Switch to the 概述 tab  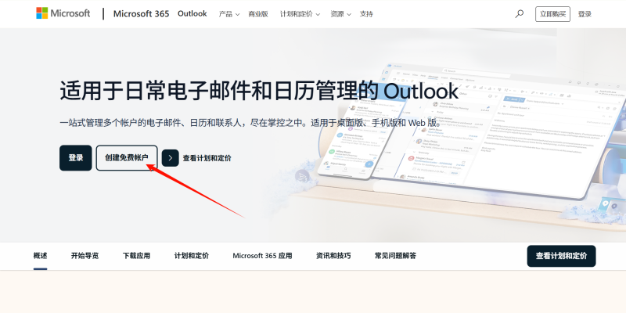[x=40, y=256]
